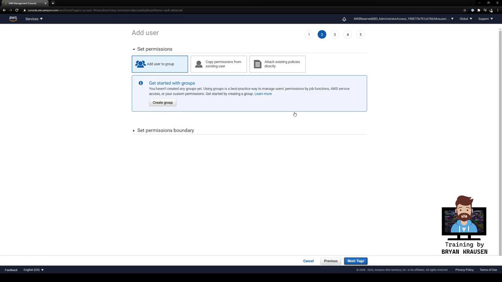The height and width of the screenshot is (282, 502).
Task: Jump to wizard step 4
Action: tap(347, 34)
